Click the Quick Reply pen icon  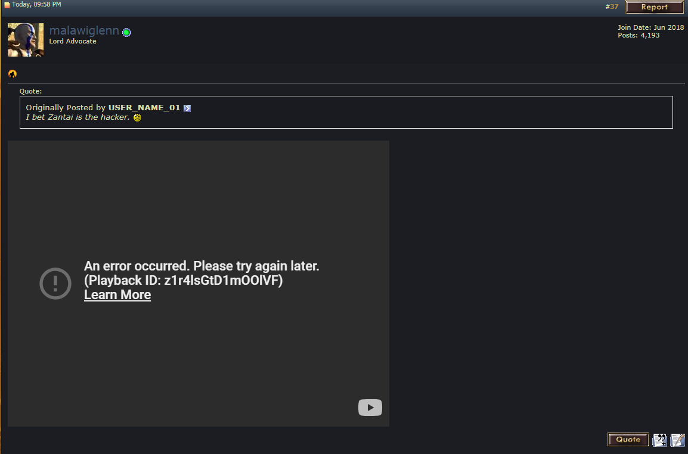coord(677,440)
